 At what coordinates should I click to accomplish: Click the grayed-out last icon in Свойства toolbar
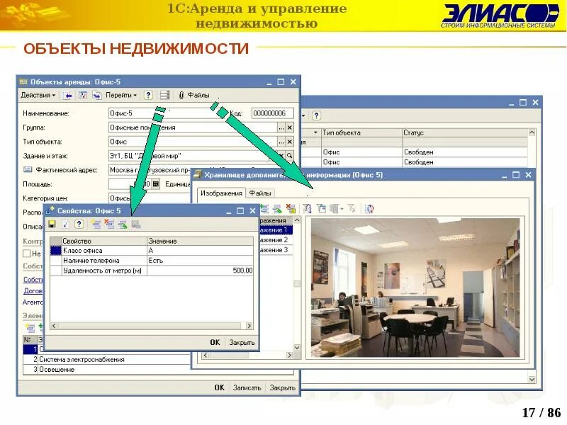[x=136, y=225]
